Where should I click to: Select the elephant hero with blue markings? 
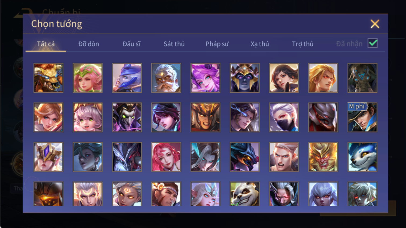pyautogui.click(x=362, y=78)
